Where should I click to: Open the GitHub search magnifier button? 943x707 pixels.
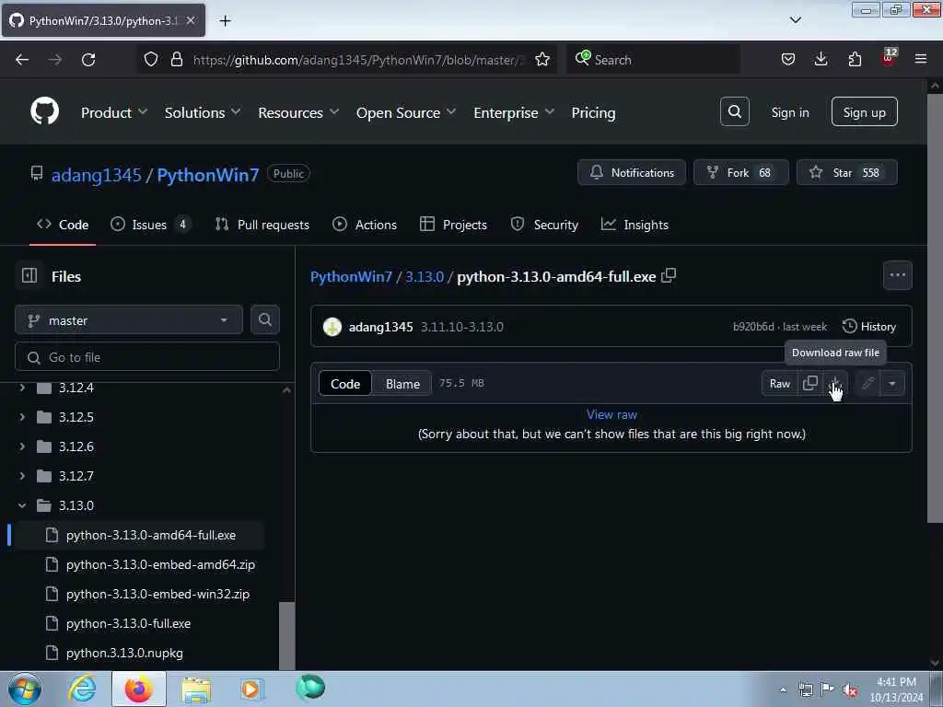tap(734, 111)
